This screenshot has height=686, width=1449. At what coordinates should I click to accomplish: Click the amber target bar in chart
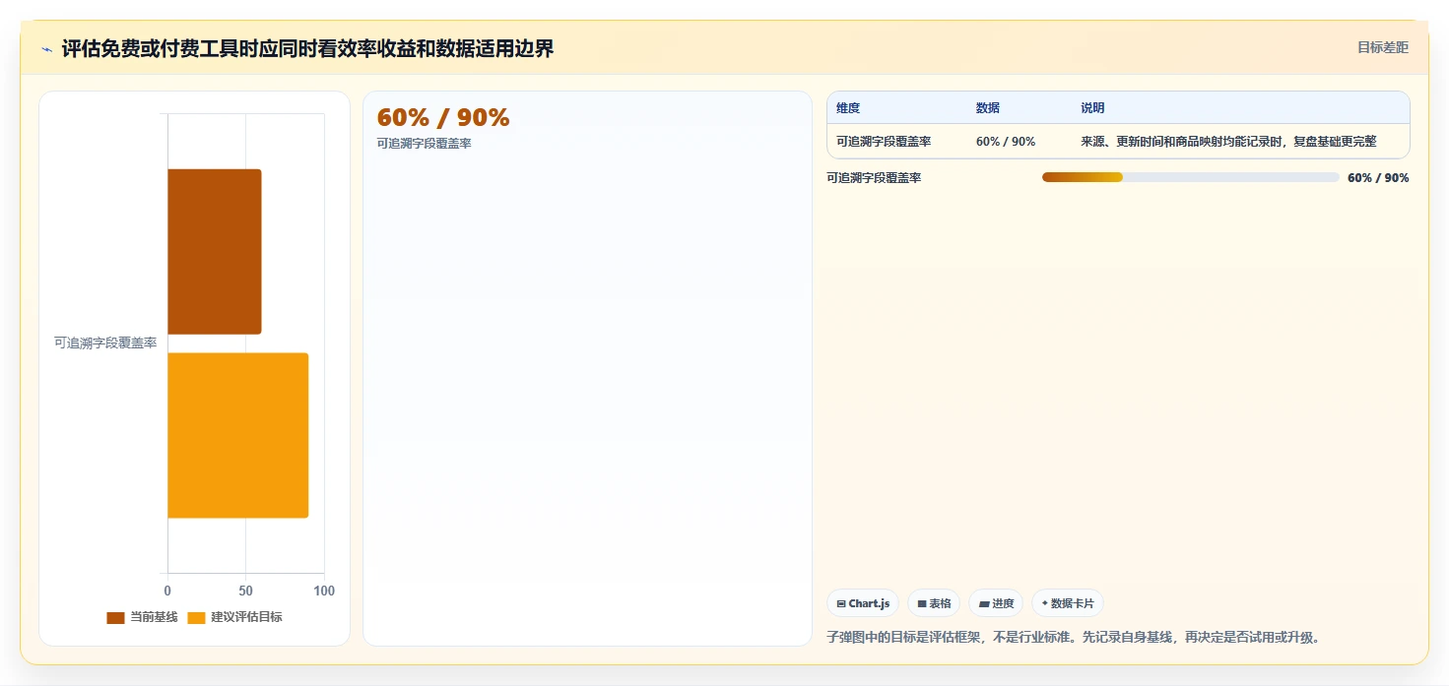(237, 435)
